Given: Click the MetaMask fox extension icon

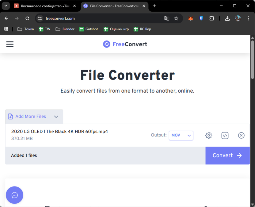Looking at the screenshot, I should click(191, 18).
